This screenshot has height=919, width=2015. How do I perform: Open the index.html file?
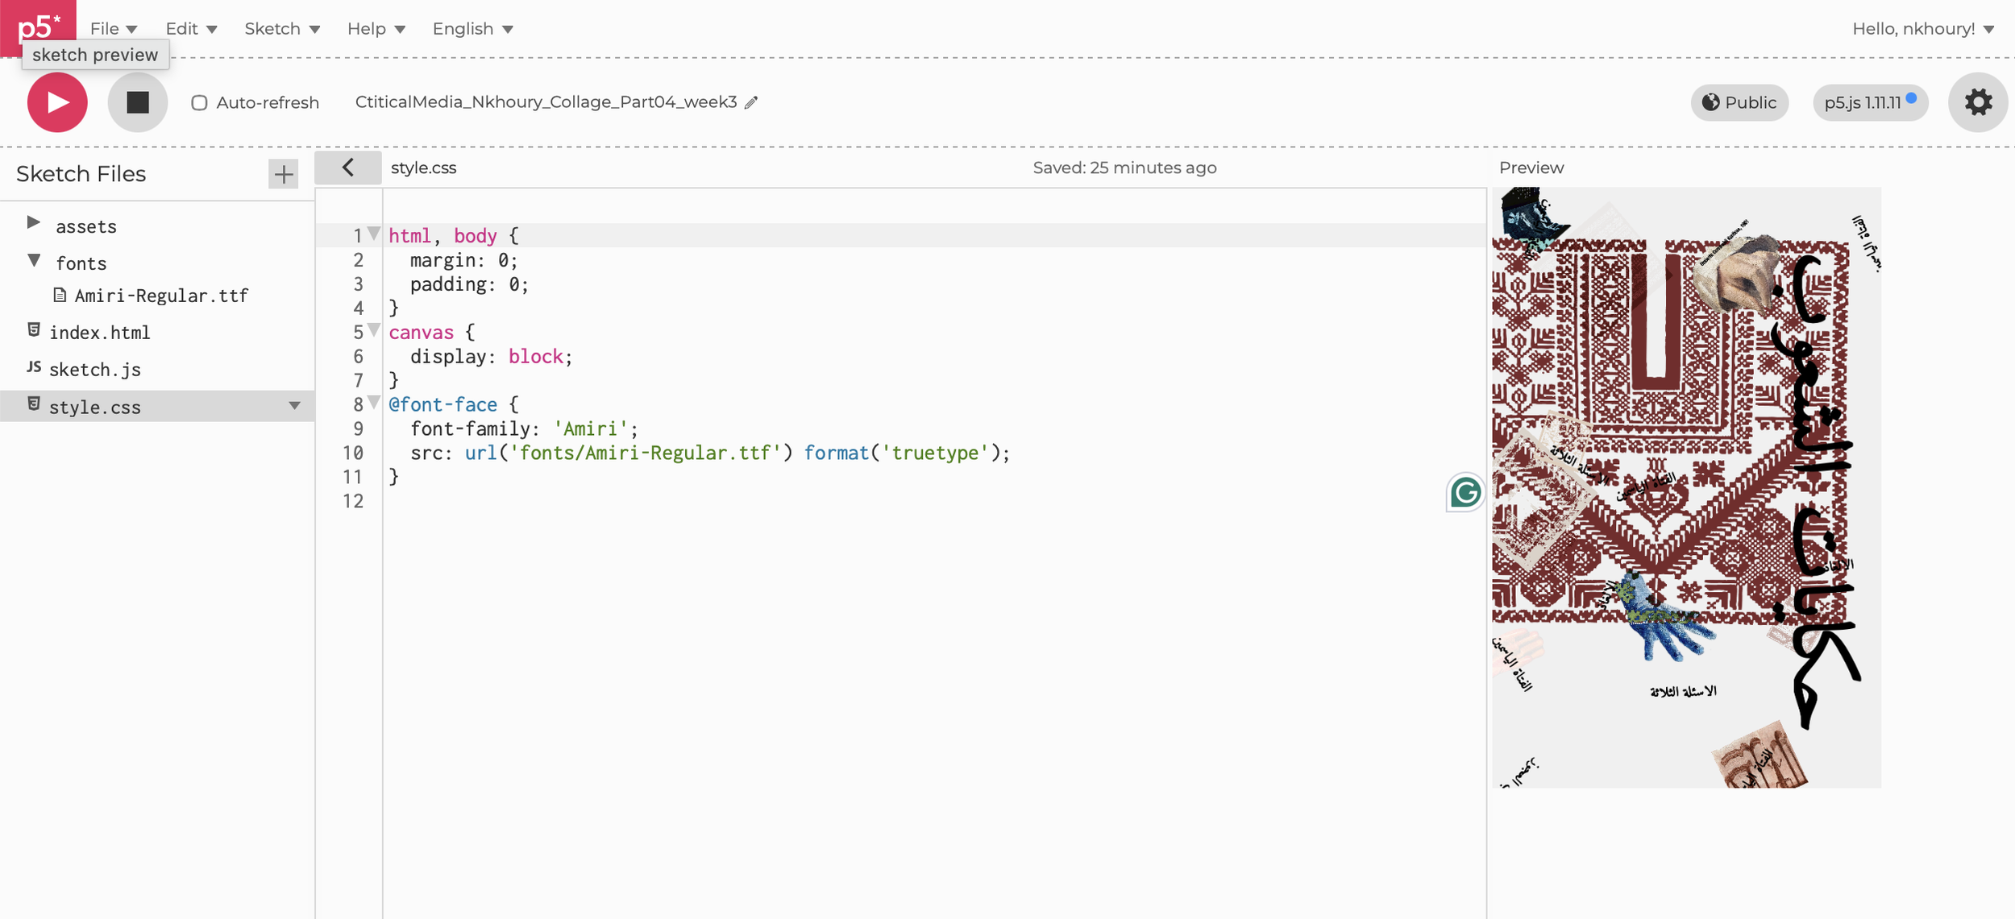pos(100,333)
